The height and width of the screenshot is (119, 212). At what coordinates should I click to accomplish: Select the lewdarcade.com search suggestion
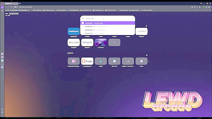click(x=108, y=26)
